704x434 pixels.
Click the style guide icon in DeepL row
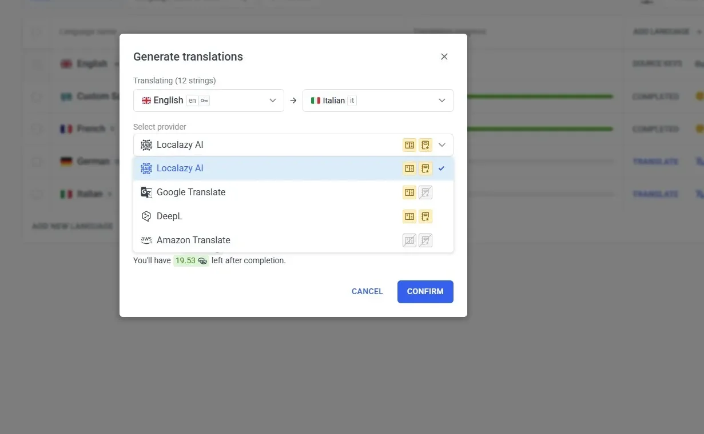(x=425, y=216)
